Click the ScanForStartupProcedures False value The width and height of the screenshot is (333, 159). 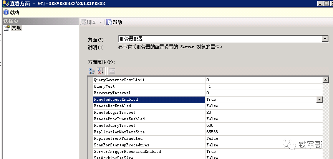pyautogui.click(x=212, y=145)
